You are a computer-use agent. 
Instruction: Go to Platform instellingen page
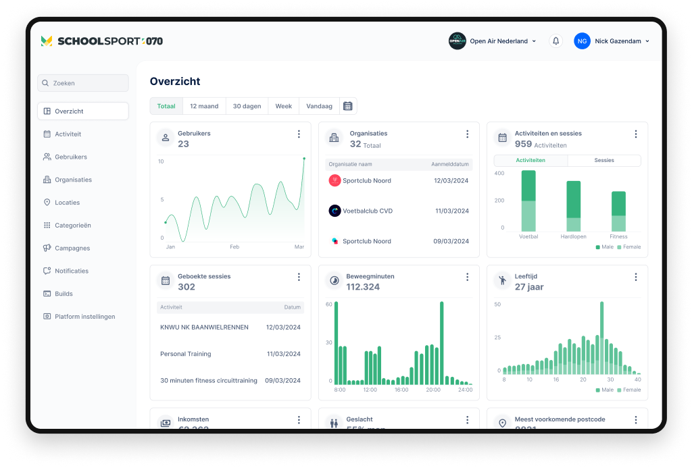(x=84, y=317)
